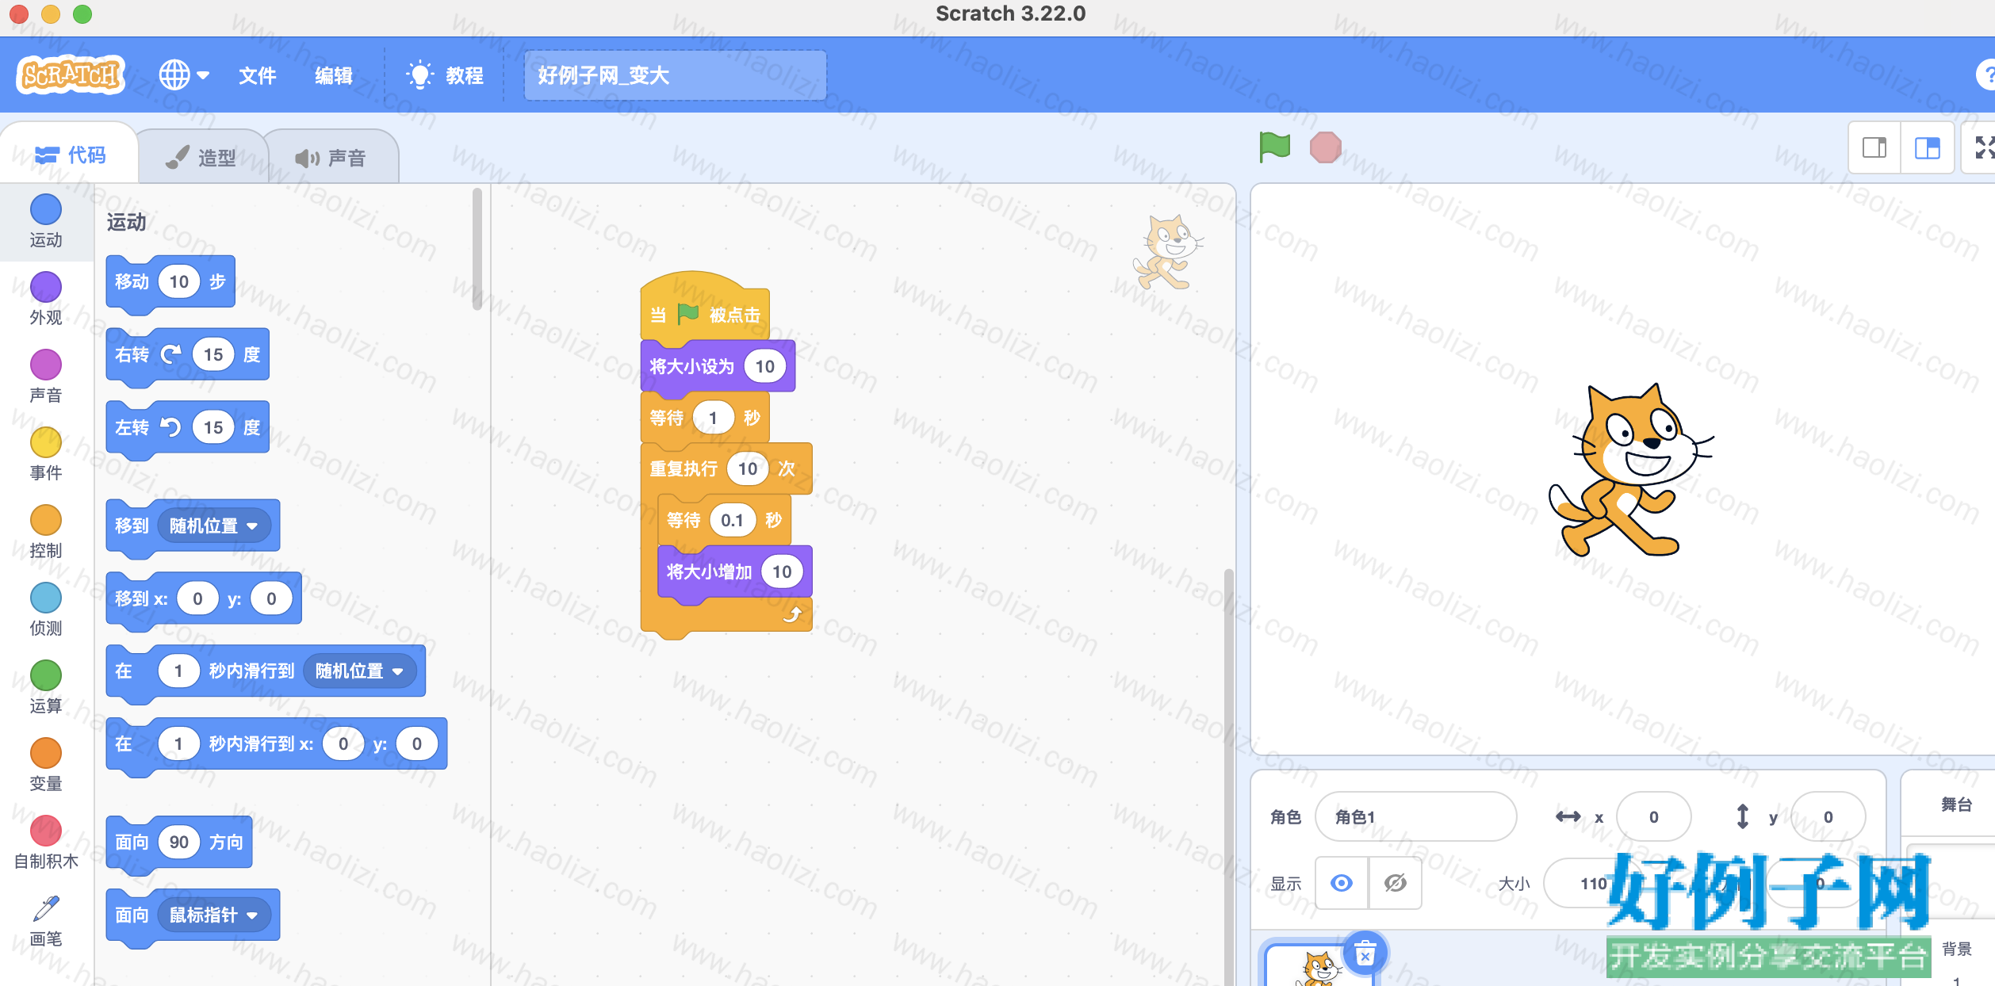Select the cat sprite thumbnail
This screenshot has height=986, width=1995.
1318,967
